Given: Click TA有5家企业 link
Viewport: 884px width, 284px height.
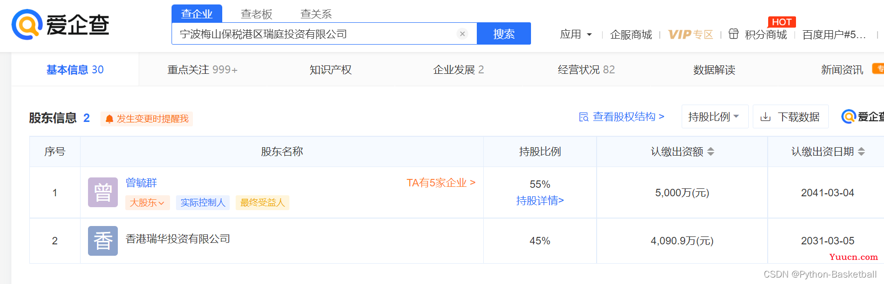Looking at the screenshot, I should [441, 183].
